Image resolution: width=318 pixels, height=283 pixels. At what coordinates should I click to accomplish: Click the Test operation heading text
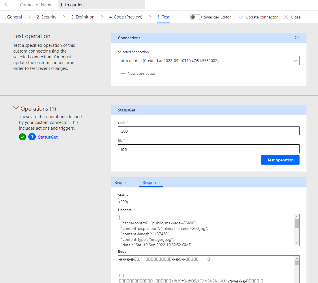click(x=32, y=36)
